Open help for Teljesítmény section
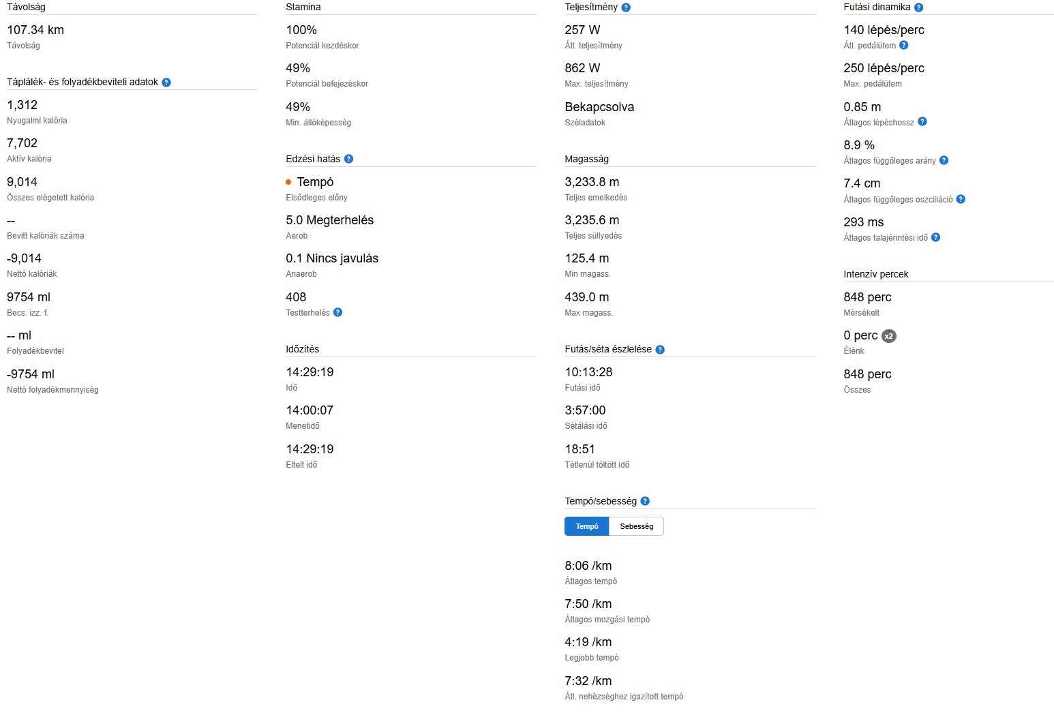This screenshot has width=1054, height=713. tap(626, 7)
